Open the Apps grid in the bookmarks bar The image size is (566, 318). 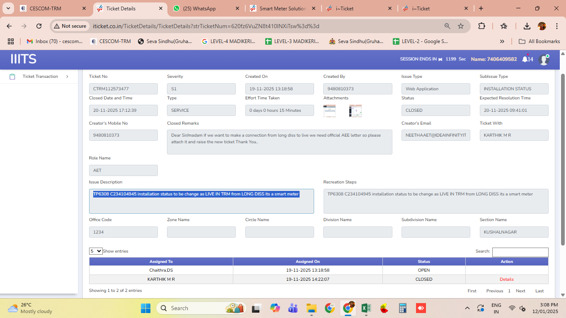[11, 41]
